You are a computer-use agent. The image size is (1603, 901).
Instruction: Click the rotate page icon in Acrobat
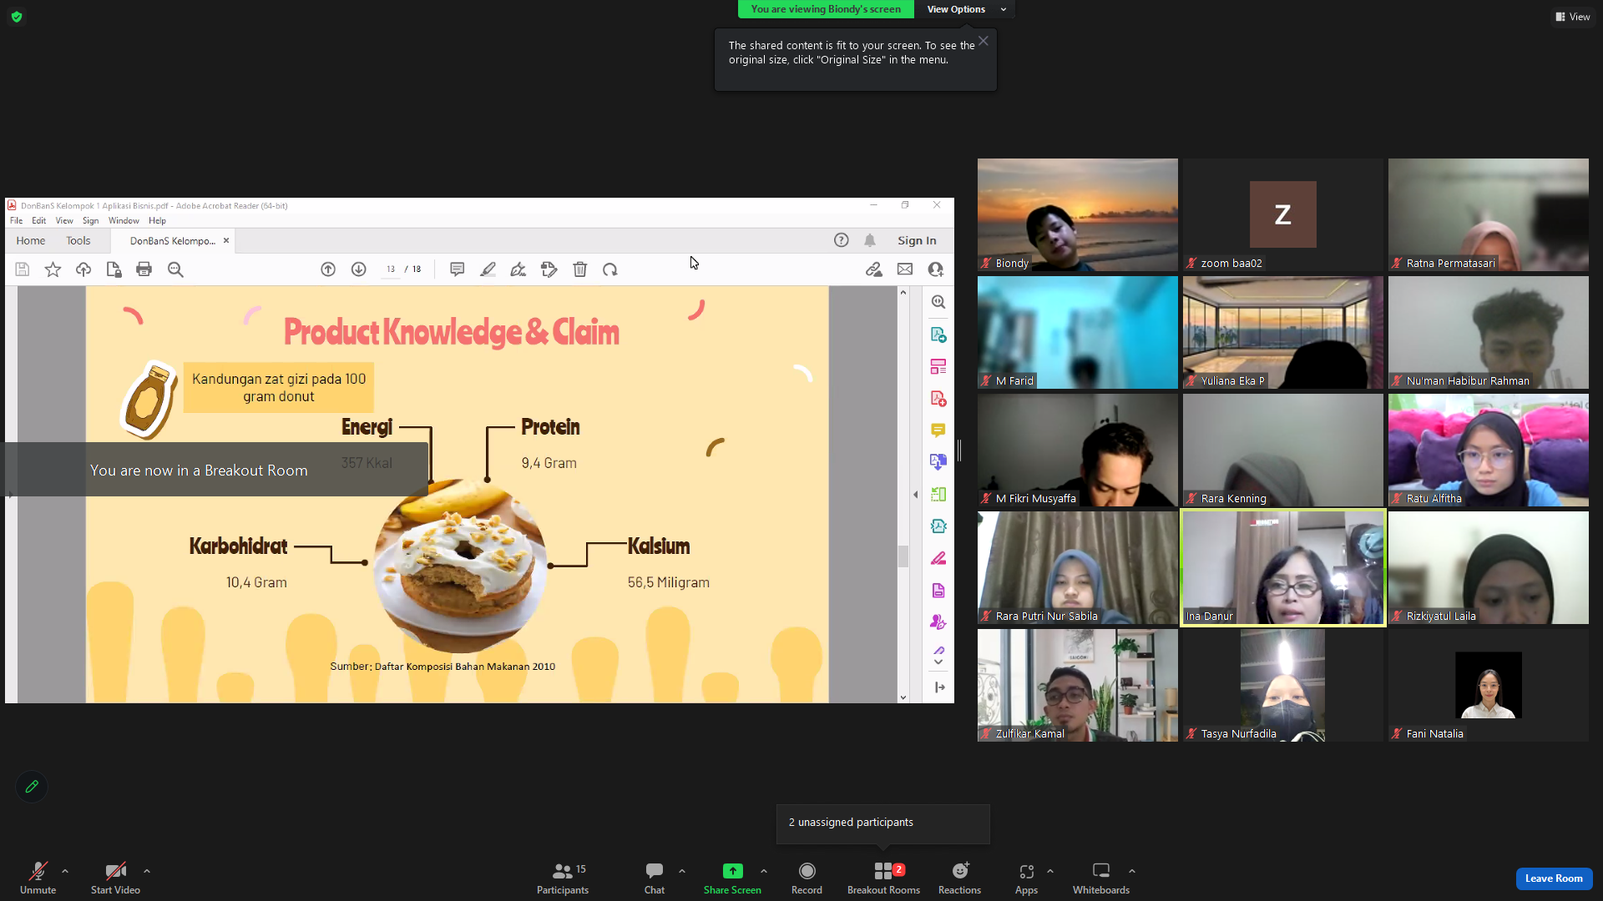tap(610, 269)
